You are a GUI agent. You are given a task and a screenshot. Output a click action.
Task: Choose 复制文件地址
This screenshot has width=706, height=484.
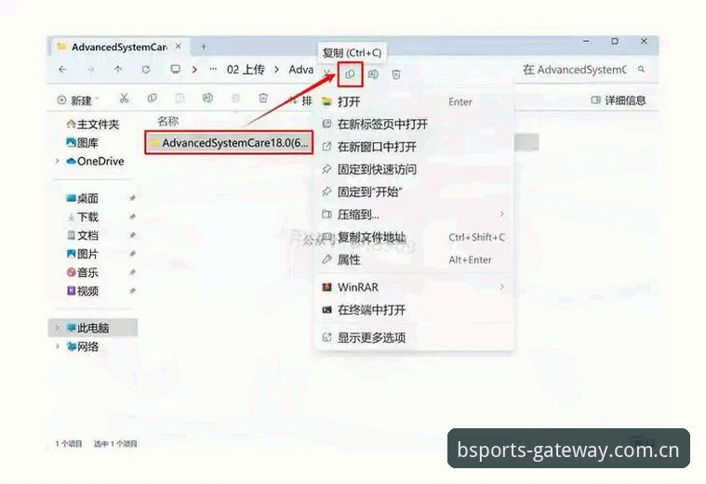(415, 237)
